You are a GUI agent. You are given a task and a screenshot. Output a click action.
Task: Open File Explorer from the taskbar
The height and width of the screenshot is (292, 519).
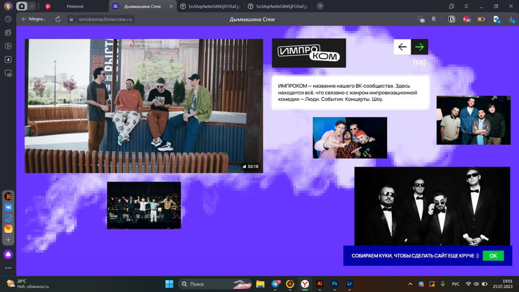tap(260, 284)
